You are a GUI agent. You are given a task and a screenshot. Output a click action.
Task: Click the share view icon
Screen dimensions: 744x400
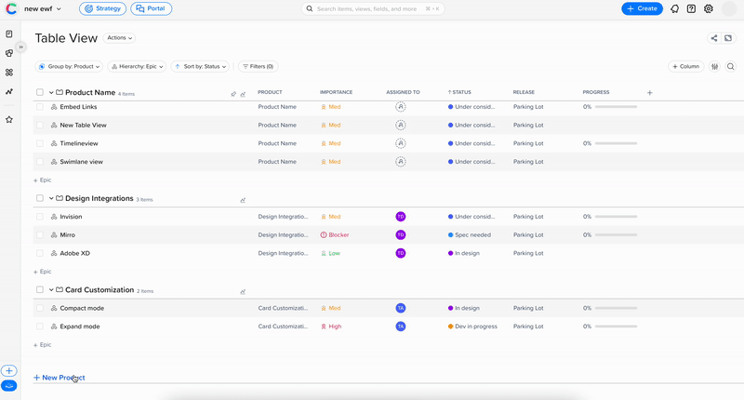[714, 38]
